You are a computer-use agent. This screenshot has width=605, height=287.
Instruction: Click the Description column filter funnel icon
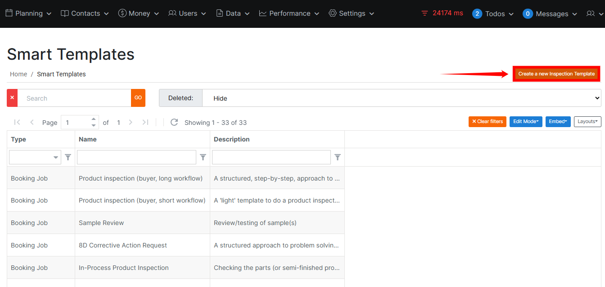338,157
